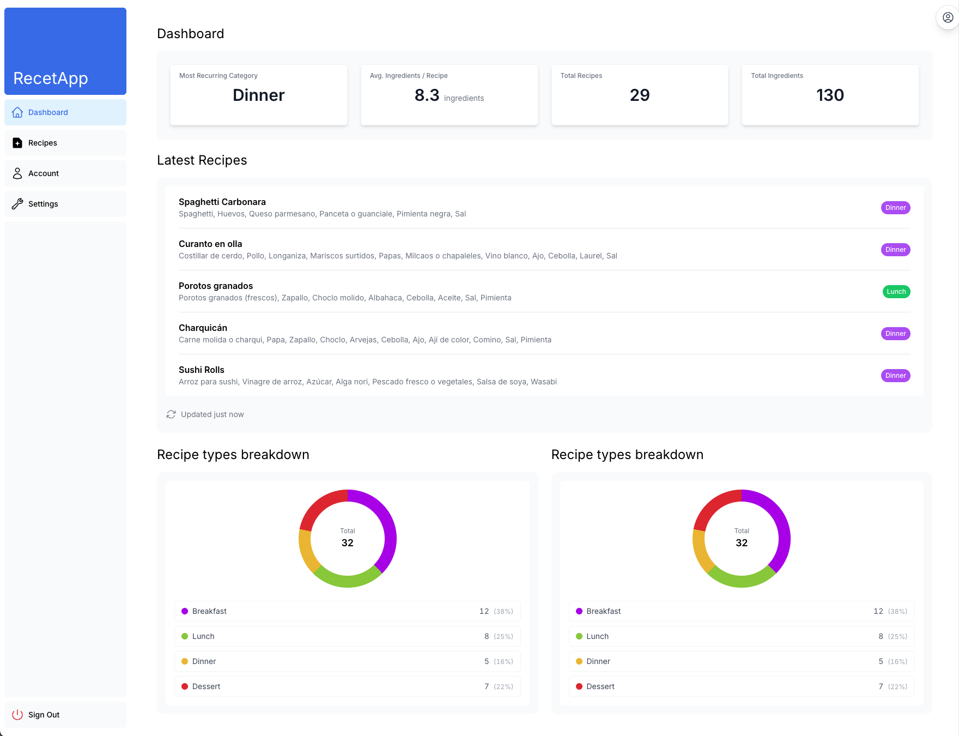Click the red Dessert legend dot in the right chart
Viewport: 959px width, 736px height.
pyautogui.click(x=579, y=686)
